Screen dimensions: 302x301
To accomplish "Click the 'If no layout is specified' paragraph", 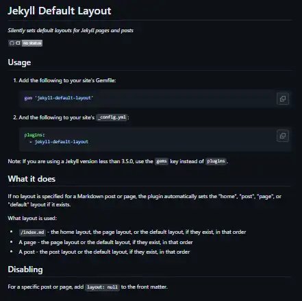I will point(144,200).
